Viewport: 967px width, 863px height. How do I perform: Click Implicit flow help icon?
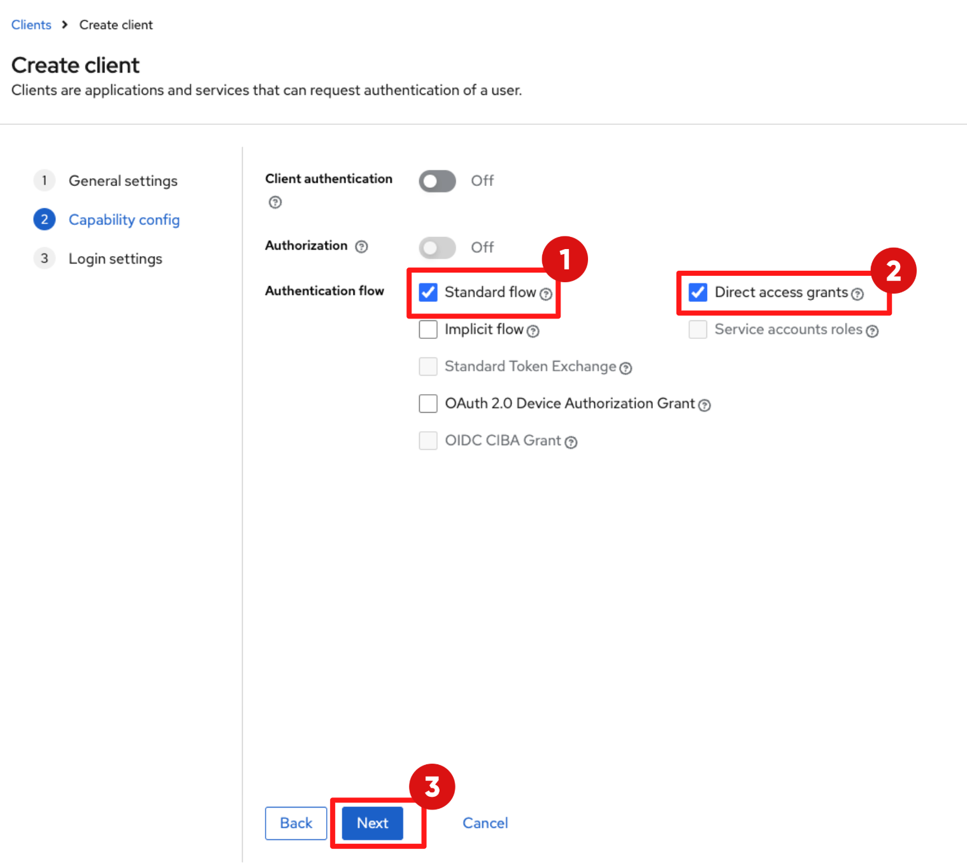tap(533, 331)
